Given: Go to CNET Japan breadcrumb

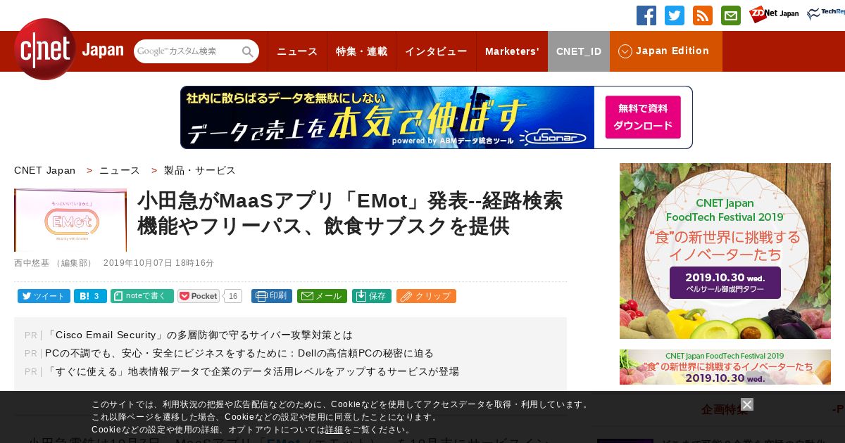Looking at the screenshot, I should click(44, 170).
